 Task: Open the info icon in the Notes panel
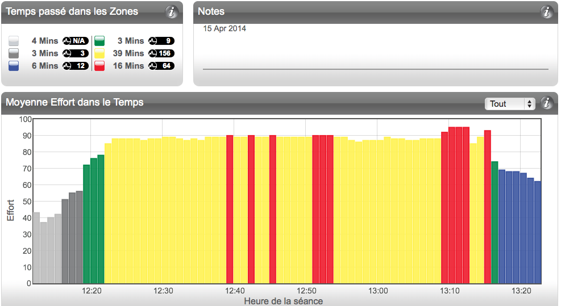547,11
